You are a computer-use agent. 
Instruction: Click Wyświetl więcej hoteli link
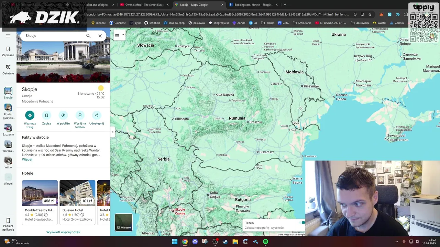point(63,232)
